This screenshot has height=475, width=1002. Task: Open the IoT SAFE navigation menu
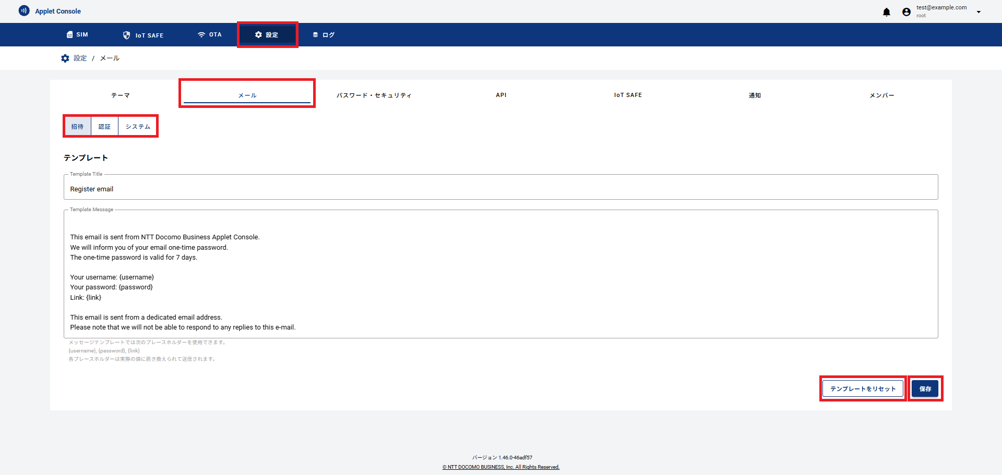[x=143, y=35]
